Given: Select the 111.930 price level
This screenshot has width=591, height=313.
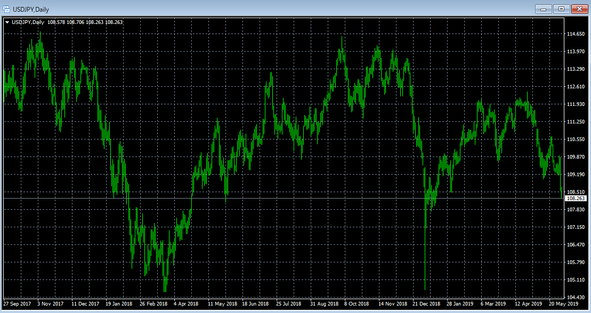Looking at the screenshot, I should tap(576, 104).
